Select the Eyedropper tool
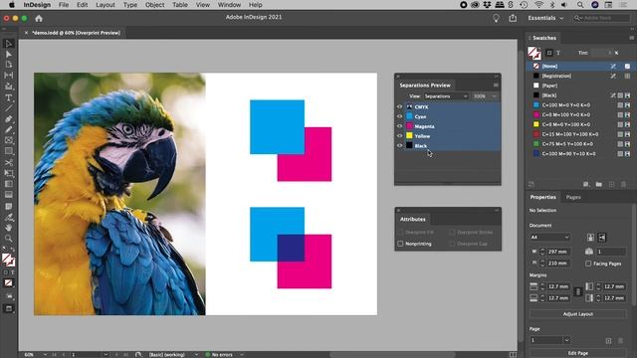 [x=9, y=217]
